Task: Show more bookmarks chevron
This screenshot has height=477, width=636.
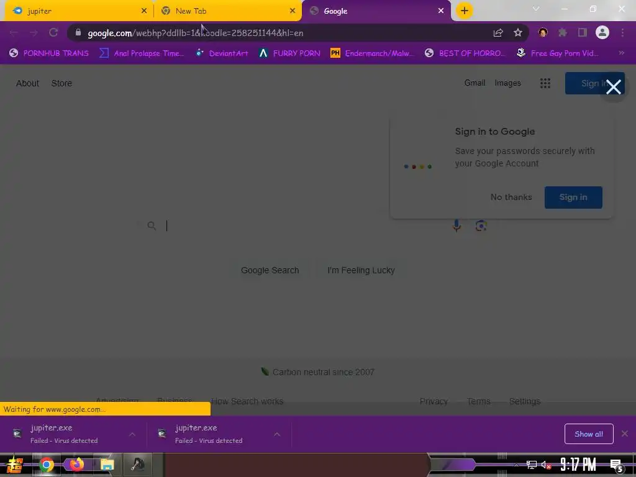Action: [x=621, y=53]
